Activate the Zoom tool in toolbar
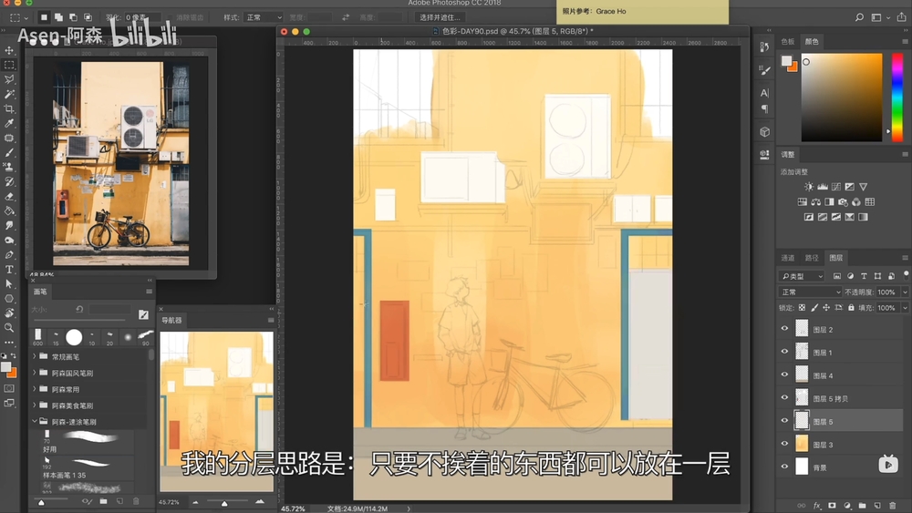Screen dimensions: 912x513 [9, 327]
